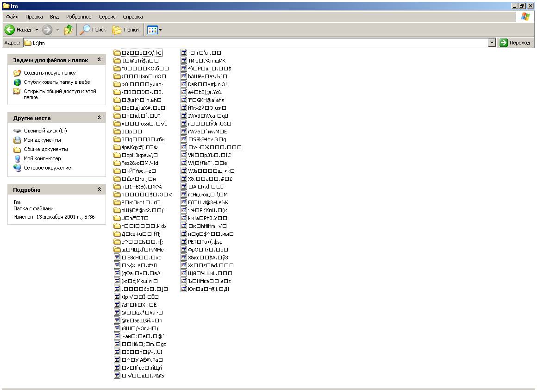
Task: Open Сетевое окружение link
Action: click(47, 168)
